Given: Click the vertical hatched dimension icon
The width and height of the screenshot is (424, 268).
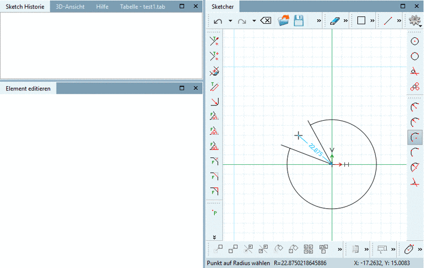Looking at the screenshot, I should 356,249.
